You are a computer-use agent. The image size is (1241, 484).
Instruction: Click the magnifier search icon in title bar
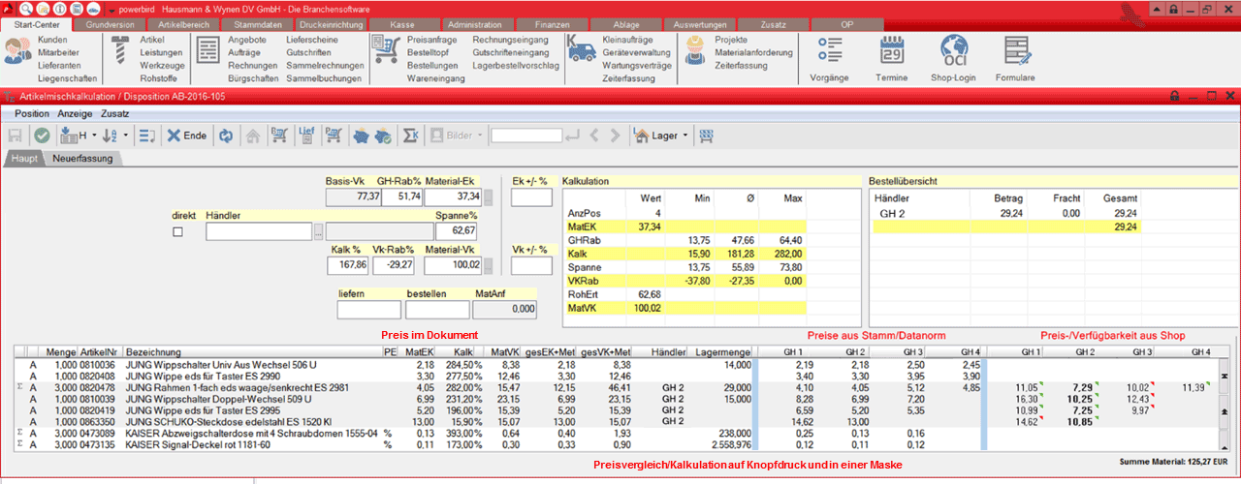28,8
